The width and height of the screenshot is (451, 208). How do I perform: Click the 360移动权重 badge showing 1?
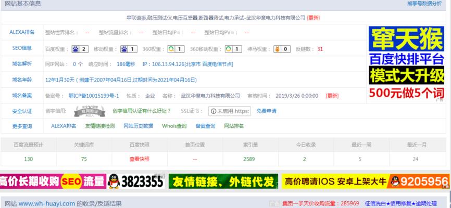pos(233,49)
